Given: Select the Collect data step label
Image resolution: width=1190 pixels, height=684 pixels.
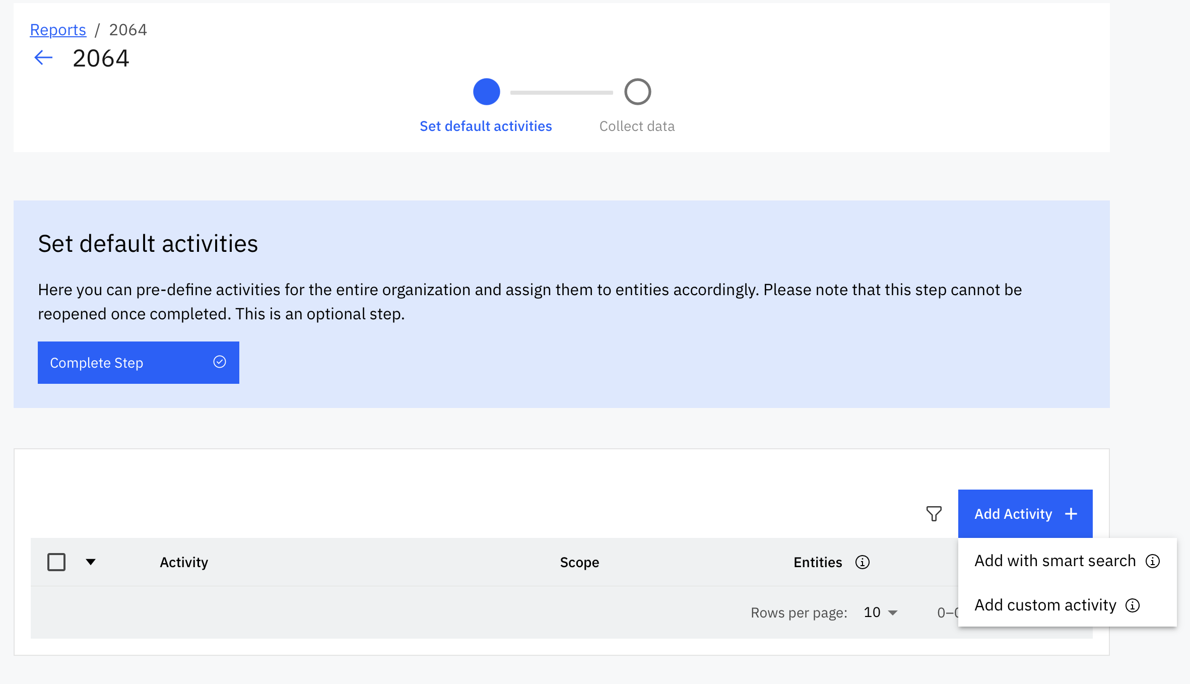Looking at the screenshot, I should 637,126.
